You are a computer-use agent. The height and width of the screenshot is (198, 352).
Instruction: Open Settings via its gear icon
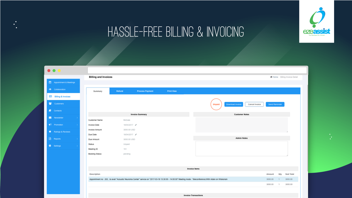[x=50, y=146]
